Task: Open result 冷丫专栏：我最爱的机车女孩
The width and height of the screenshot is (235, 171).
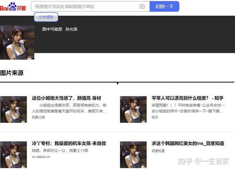Action: click(x=69, y=143)
